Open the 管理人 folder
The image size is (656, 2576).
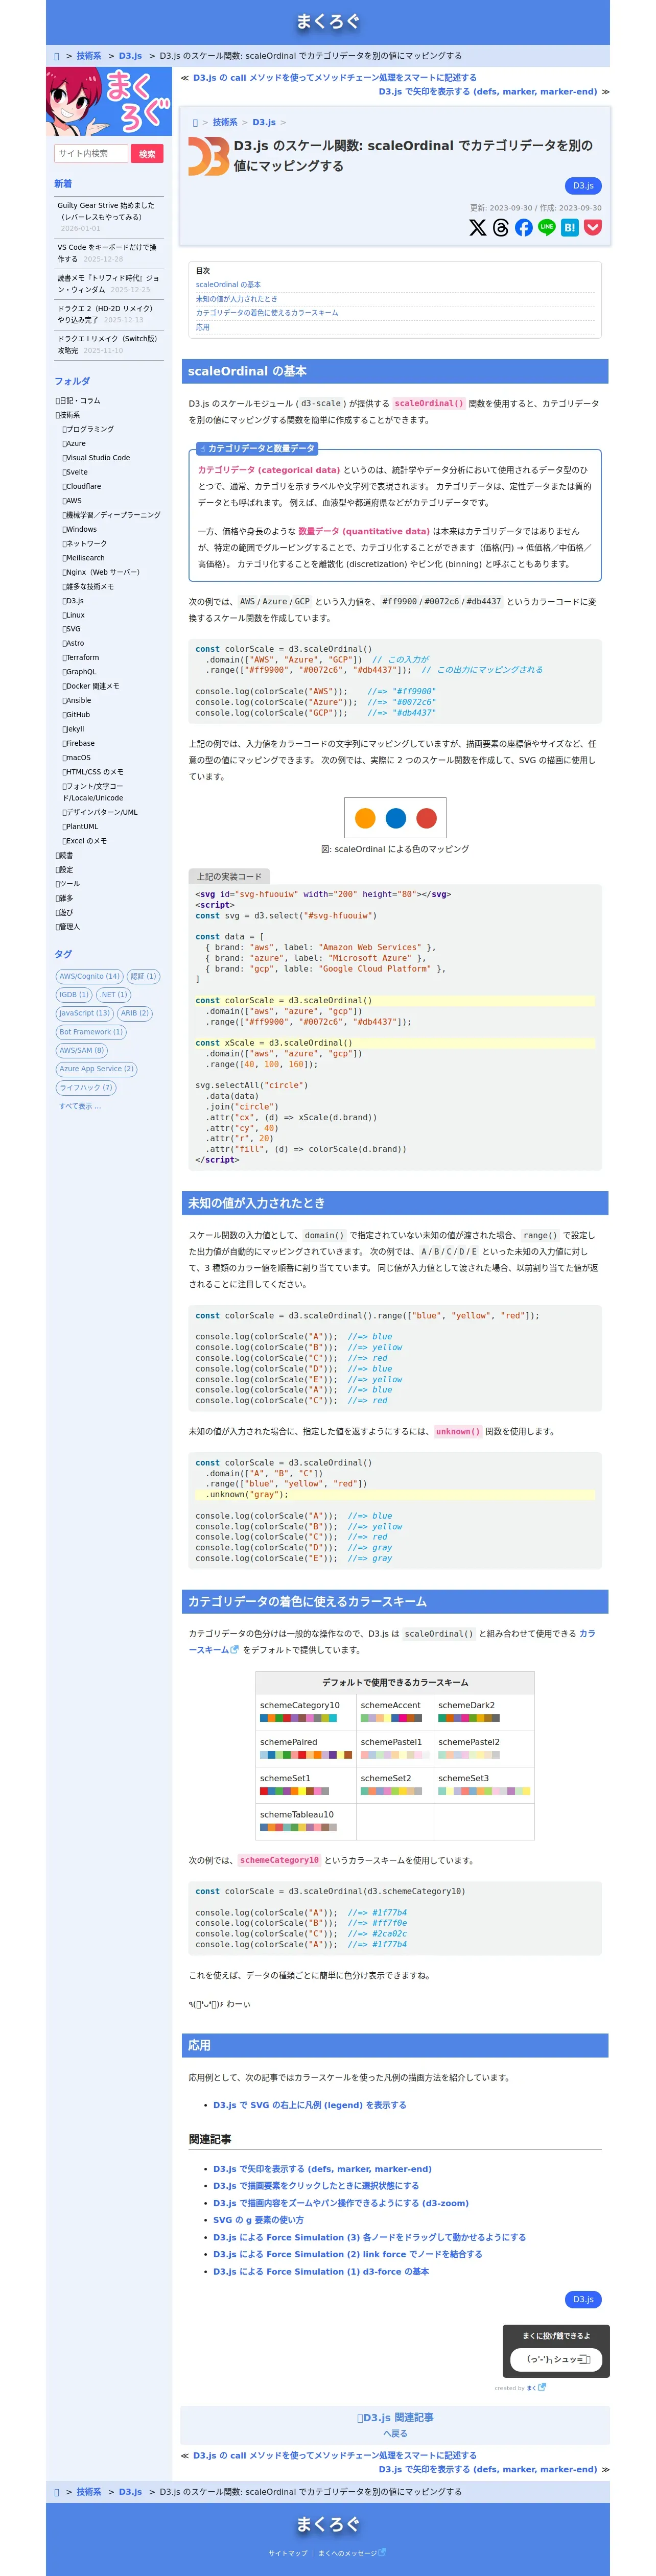coord(67,926)
